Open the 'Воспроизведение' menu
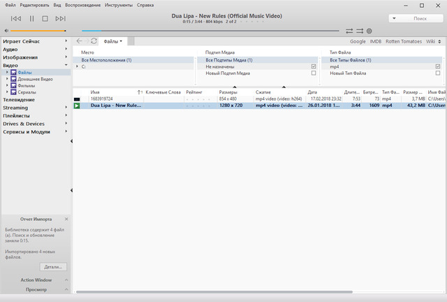 click(x=82, y=5)
